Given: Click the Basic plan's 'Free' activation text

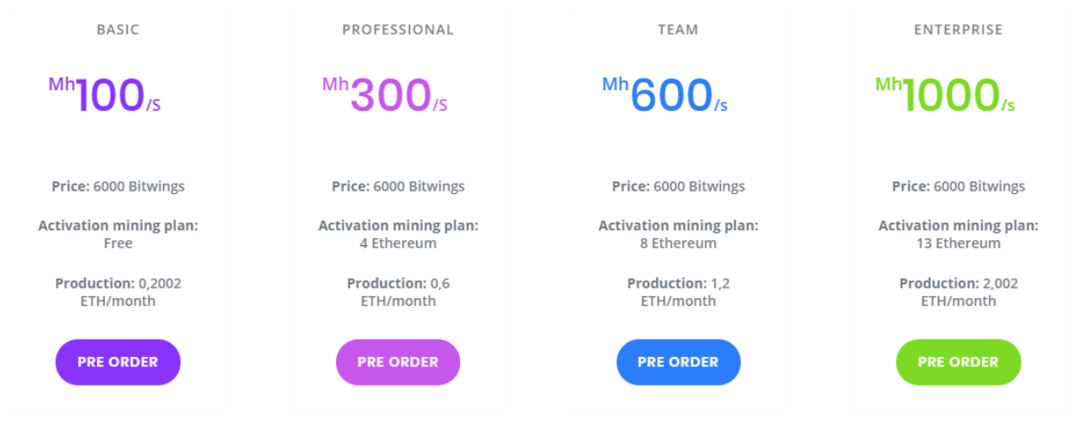Looking at the screenshot, I should pos(118,243).
